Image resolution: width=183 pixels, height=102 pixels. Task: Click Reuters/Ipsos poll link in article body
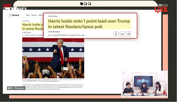[x=65, y=87]
